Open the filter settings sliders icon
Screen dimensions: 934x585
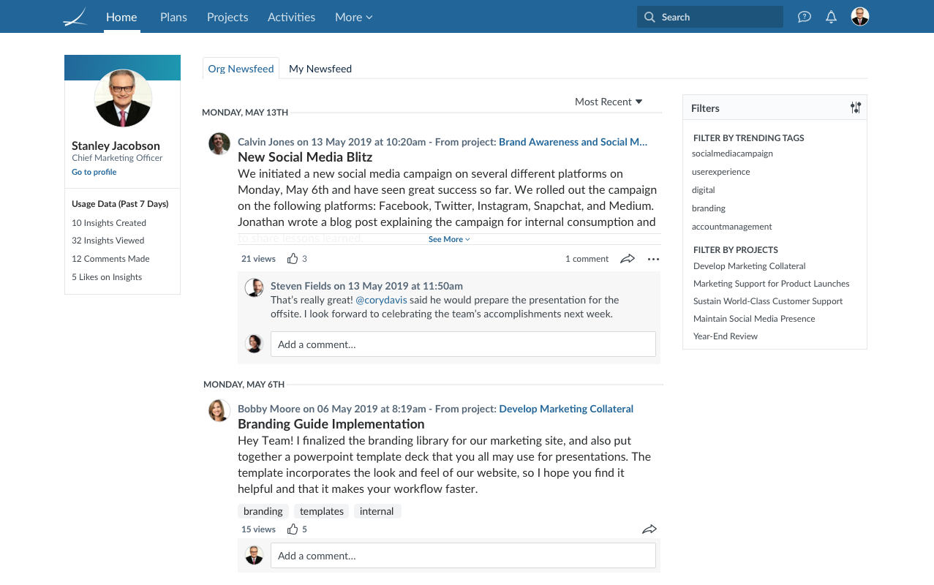856,107
